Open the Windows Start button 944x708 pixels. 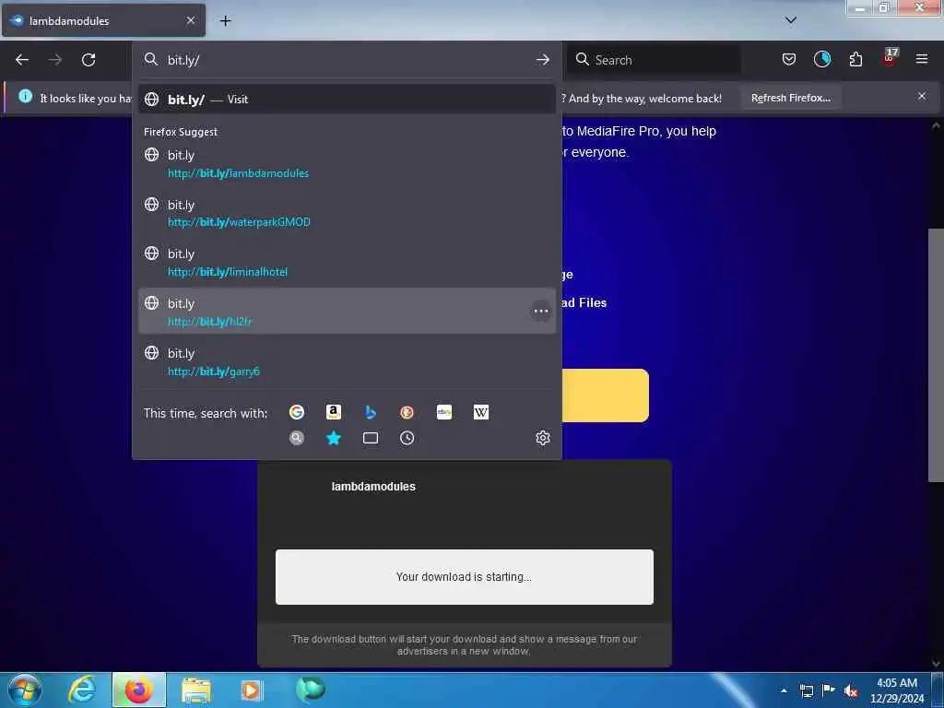point(24,690)
